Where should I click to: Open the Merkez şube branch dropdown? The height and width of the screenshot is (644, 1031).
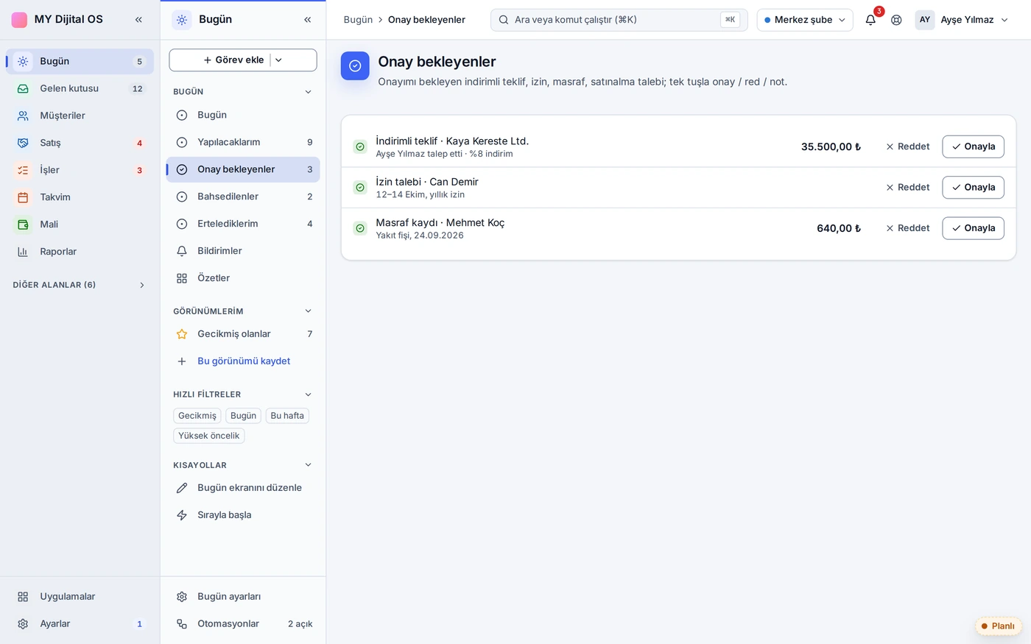pos(805,20)
